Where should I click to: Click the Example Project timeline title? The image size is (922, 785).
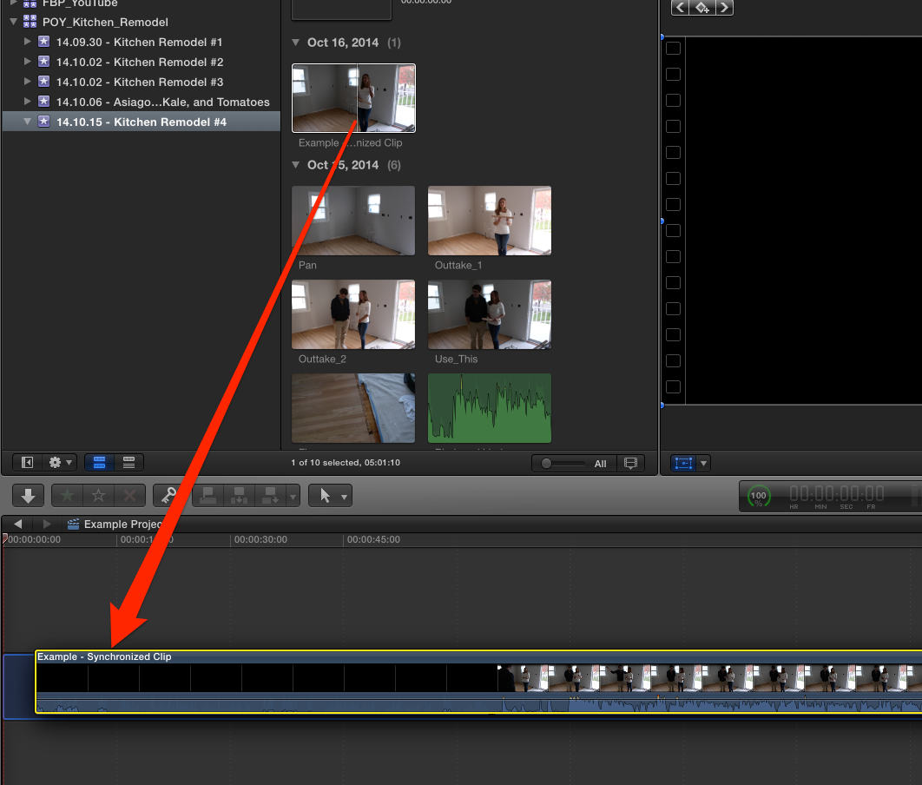122,524
